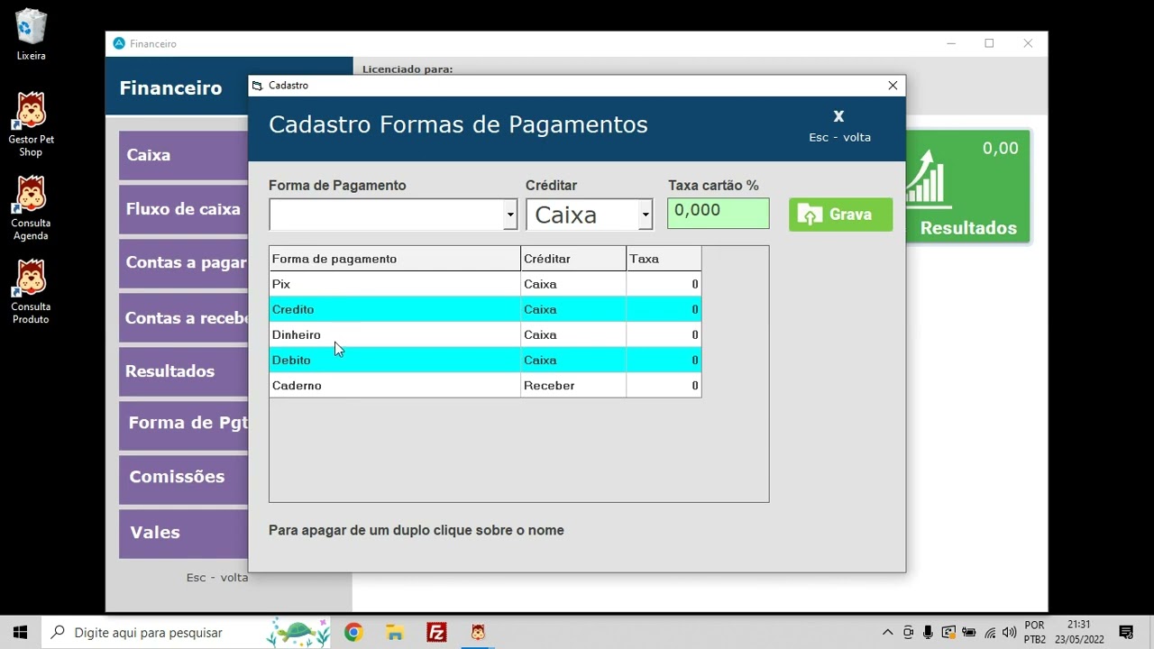Open Comissões sidebar item
1154x649 pixels.
click(184, 478)
